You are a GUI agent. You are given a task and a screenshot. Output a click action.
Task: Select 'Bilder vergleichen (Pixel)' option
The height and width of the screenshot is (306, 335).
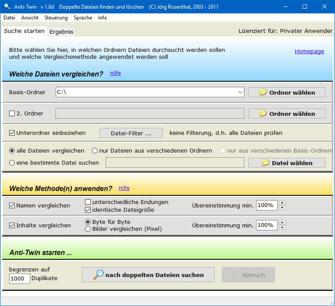point(88,229)
